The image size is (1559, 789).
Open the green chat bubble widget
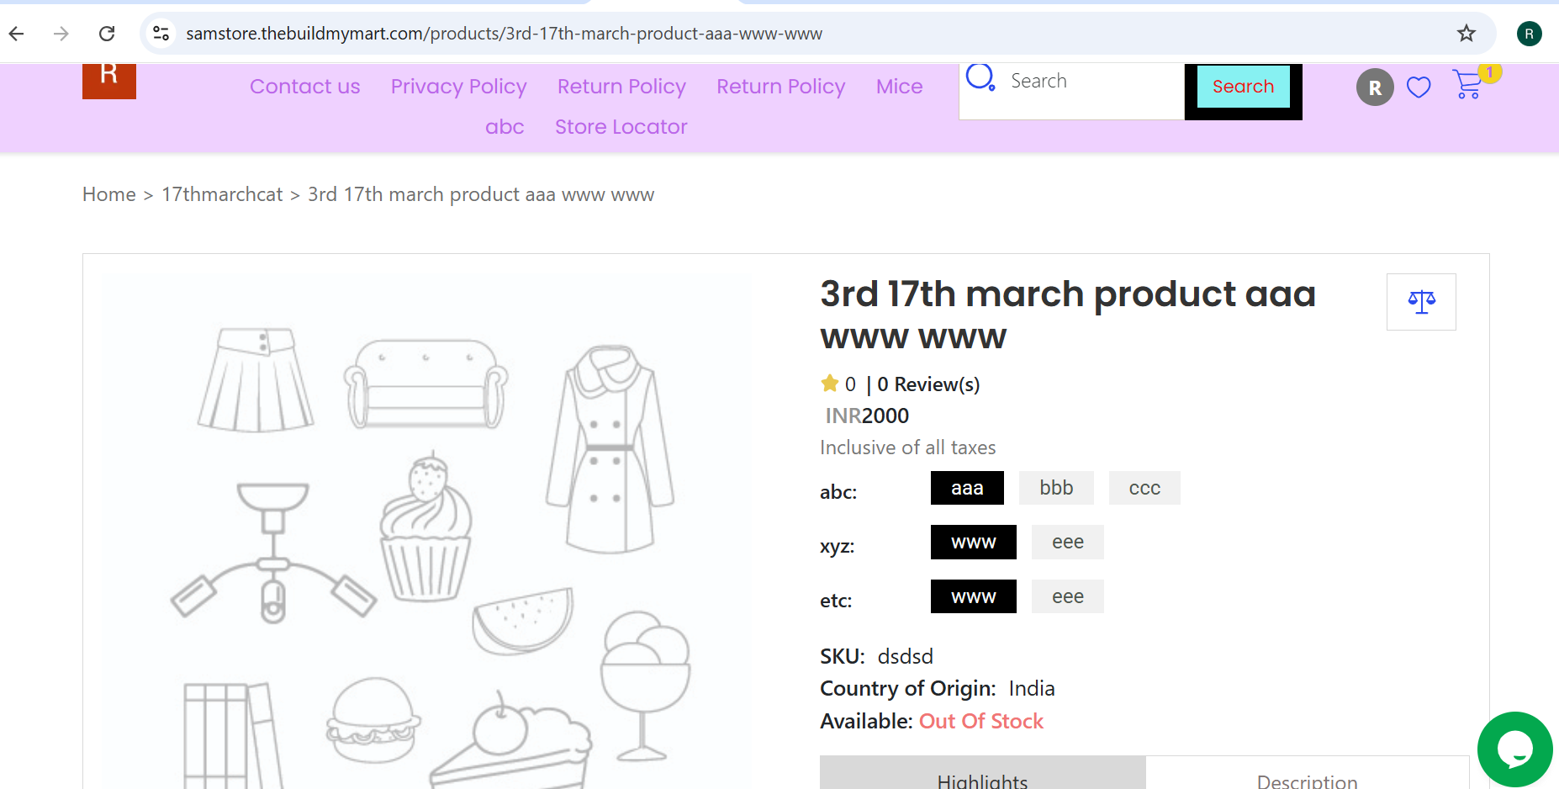(x=1515, y=749)
